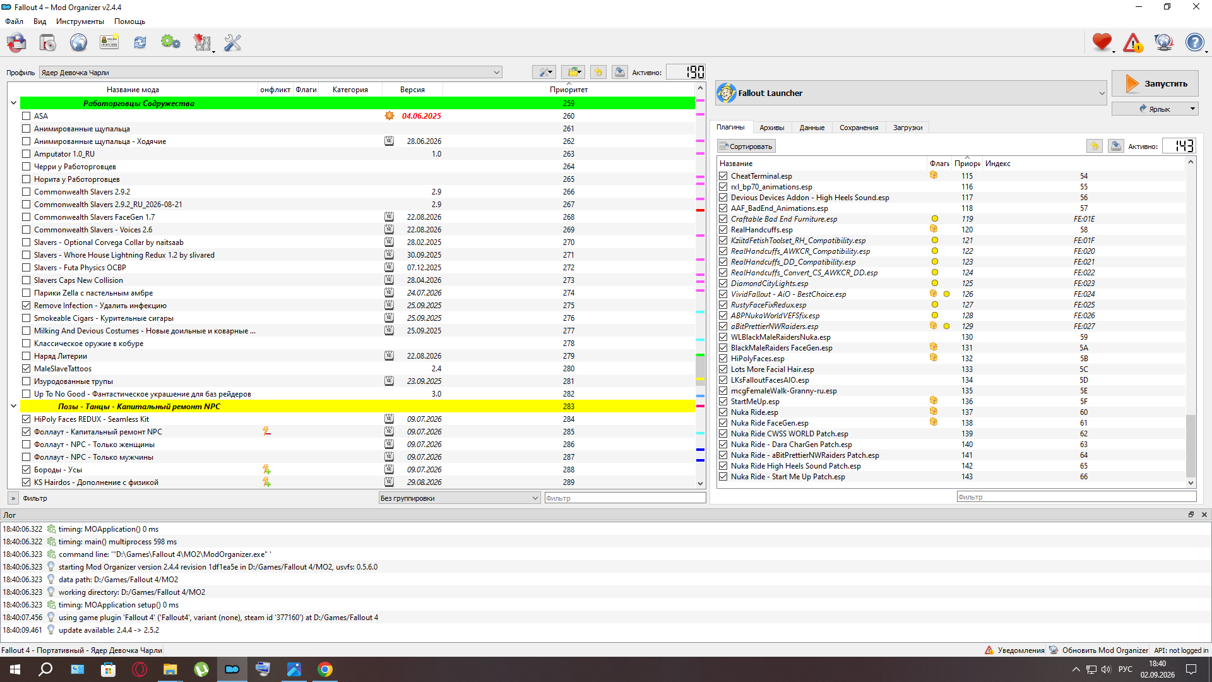The width and height of the screenshot is (1212, 682).
Task: Open Windows Search on the taskbar
Action: coord(45,669)
